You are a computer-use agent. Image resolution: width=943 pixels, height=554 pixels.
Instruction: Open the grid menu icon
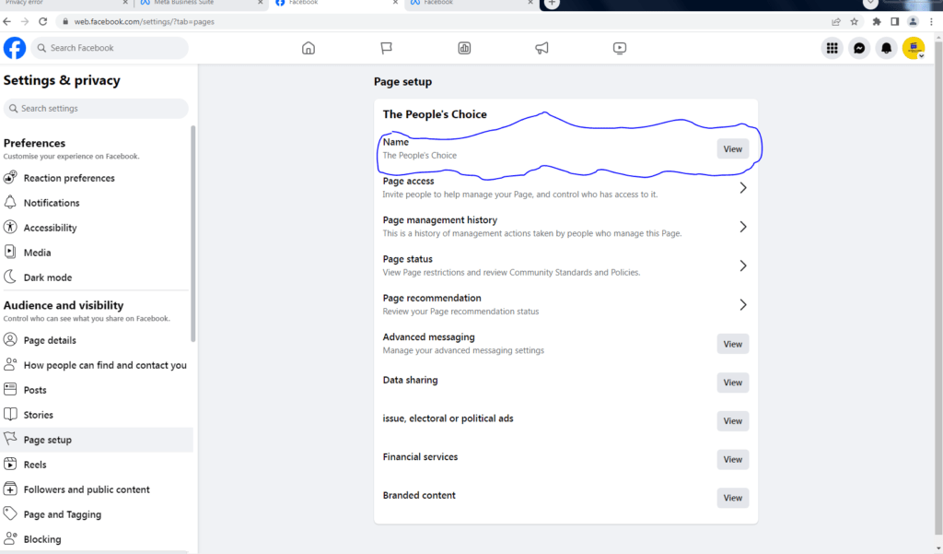click(832, 48)
